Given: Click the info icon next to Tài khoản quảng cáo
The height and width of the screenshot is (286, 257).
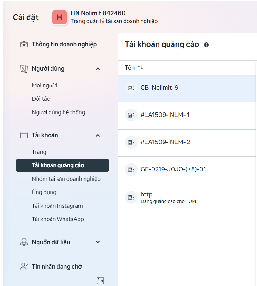Looking at the screenshot, I should click(206, 45).
